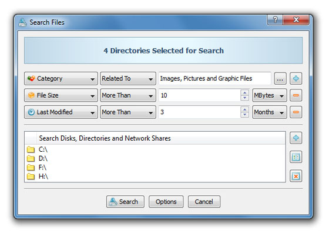Open the category browse ellipsis button
Screen dimensions: 329x233
pyautogui.click(x=280, y=79)
